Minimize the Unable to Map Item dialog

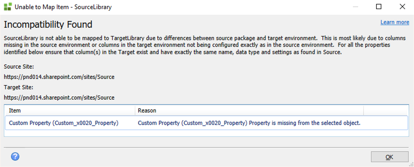pyautogui.click(x=355, y=7)
